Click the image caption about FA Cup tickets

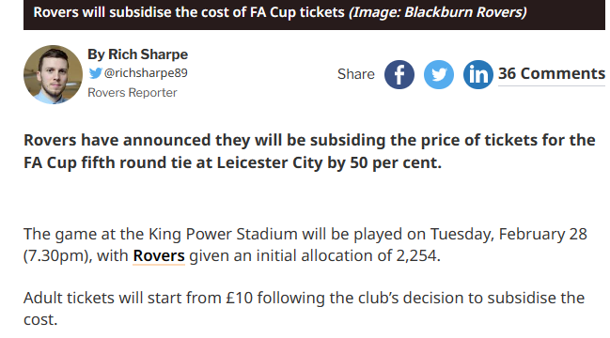coord(189,12)
